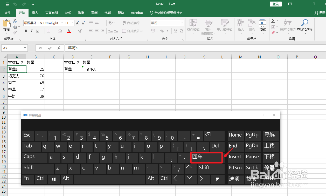The width and height of the screenshot is (326, 196).
Task: Click the Cut scissors icon
Action: pos(15,21)
